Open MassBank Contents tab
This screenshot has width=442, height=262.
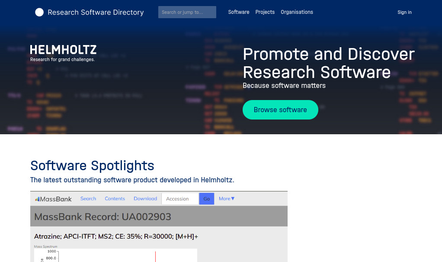click(115, 198)
